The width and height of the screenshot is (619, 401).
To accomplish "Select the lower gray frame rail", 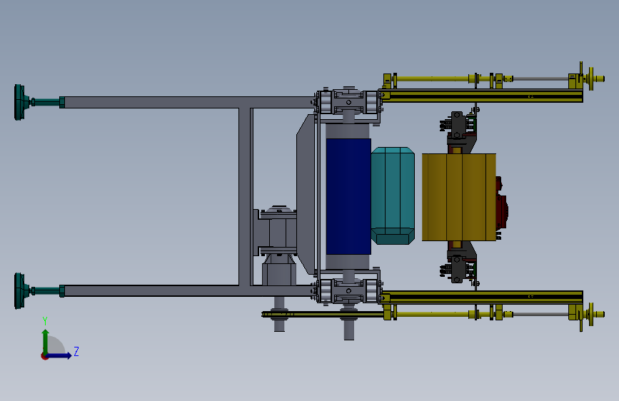I will [189, 291].
